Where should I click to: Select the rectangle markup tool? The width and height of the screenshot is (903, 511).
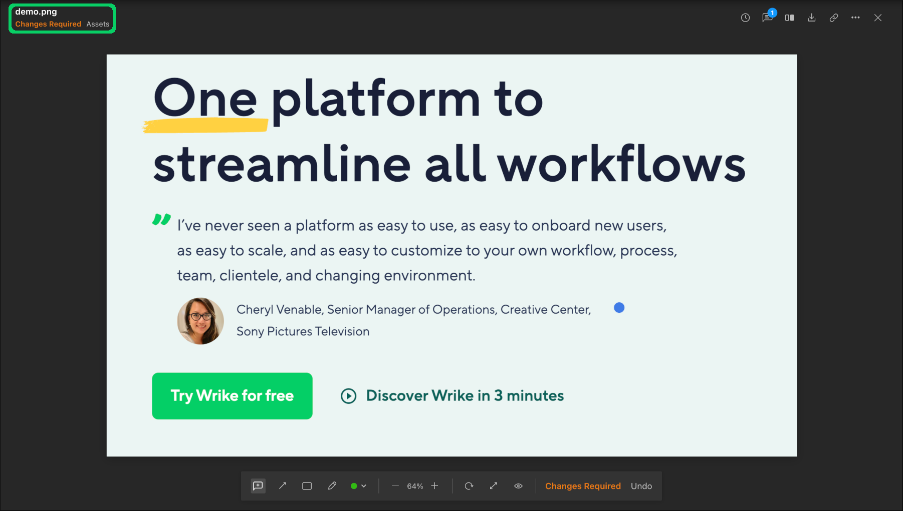pyautogui.click(x=307, y=486)
